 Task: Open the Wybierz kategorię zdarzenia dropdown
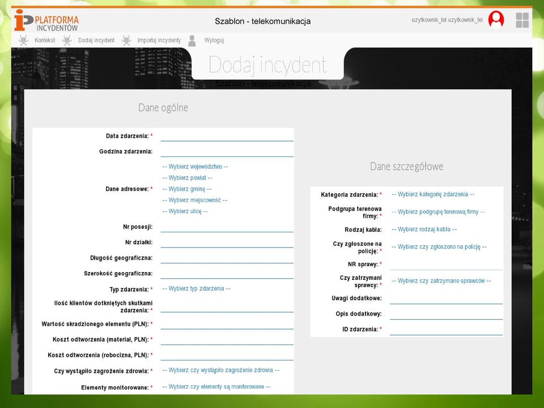click(432, 194)
